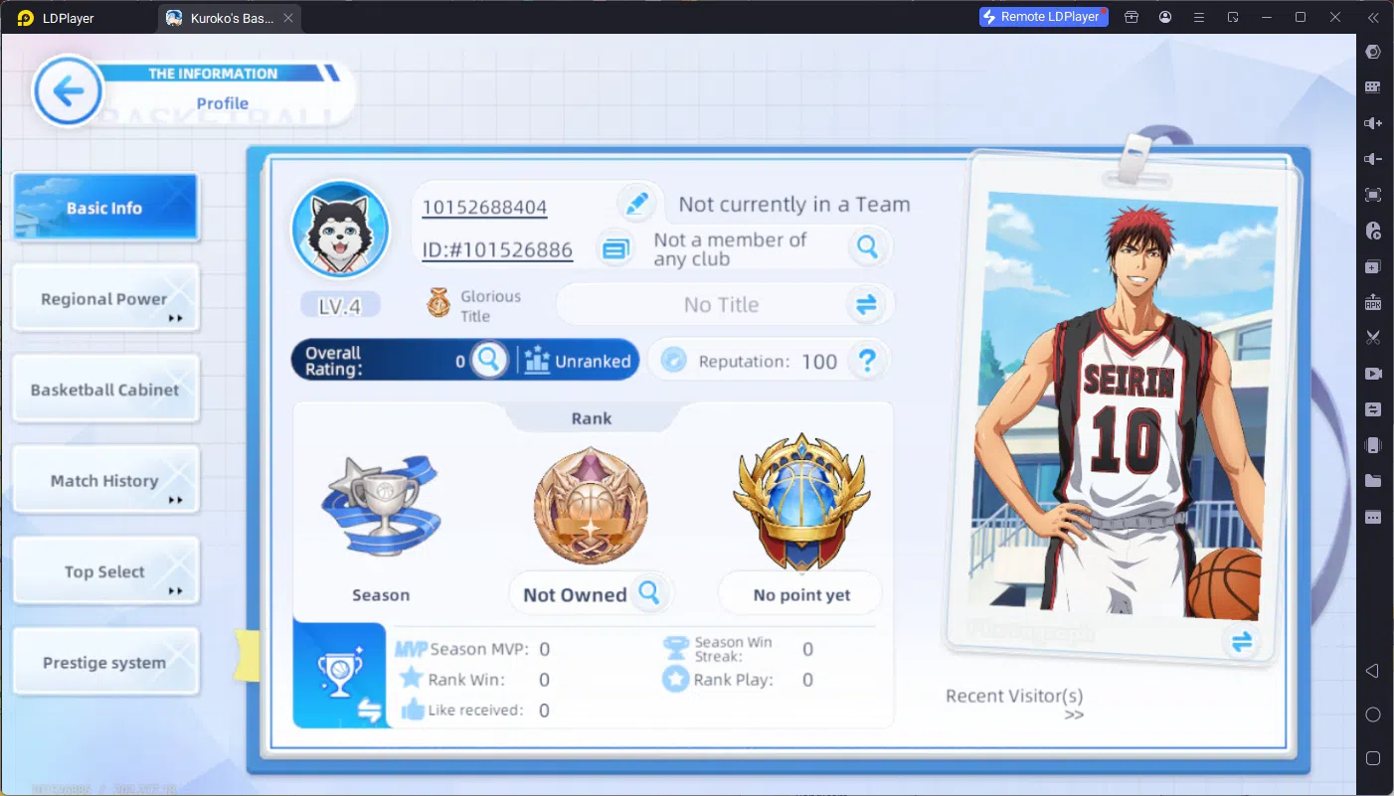Toggle shake device icon in sidebar

click(x=1373, y=445)
